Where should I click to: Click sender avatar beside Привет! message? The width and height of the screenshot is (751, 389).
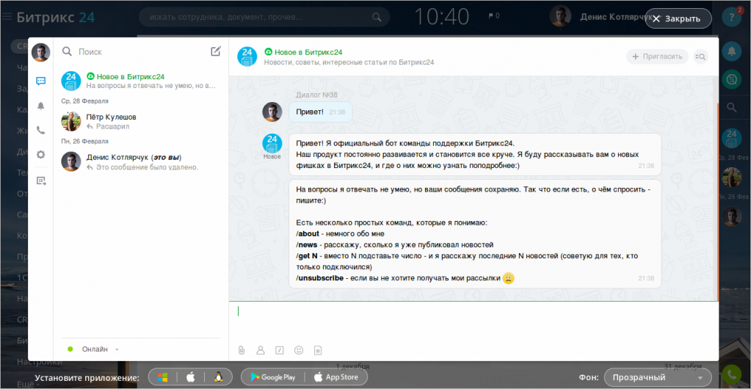click(x=272, y=112)
